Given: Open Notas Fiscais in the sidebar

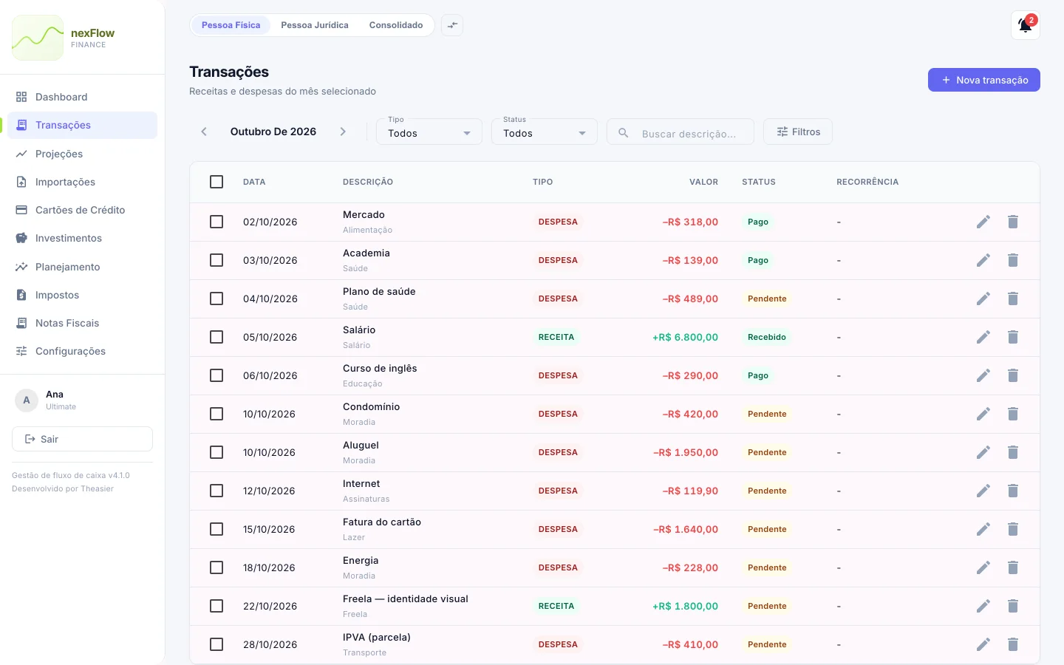Looking at the screenshot, I should [82, 323].
